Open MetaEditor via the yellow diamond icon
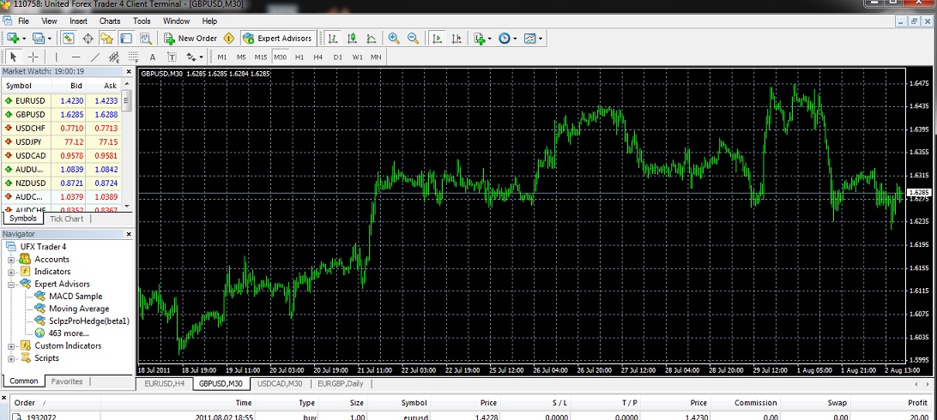The image size is (937, 420). (229, 39)
